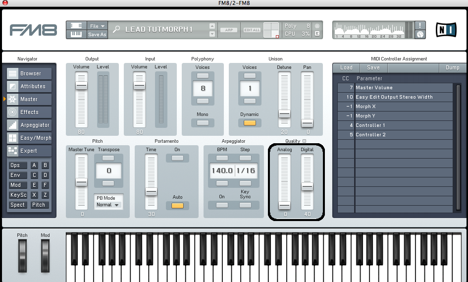The height and width of the screenshot is (282, 468).
Task: Select operator Z button
Action: [x=45, y=195]
